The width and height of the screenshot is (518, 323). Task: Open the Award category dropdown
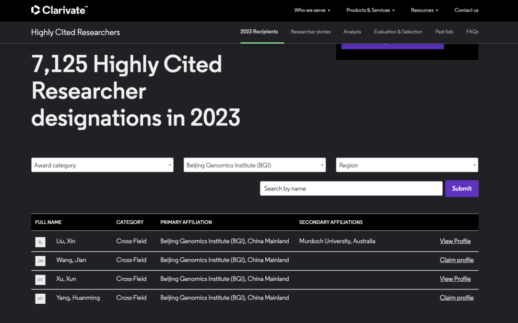pos(103,165)
